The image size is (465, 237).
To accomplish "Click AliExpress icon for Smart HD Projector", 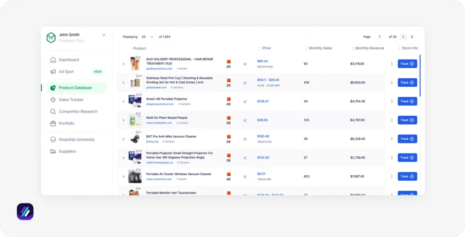I will click(x=229, y=99).
